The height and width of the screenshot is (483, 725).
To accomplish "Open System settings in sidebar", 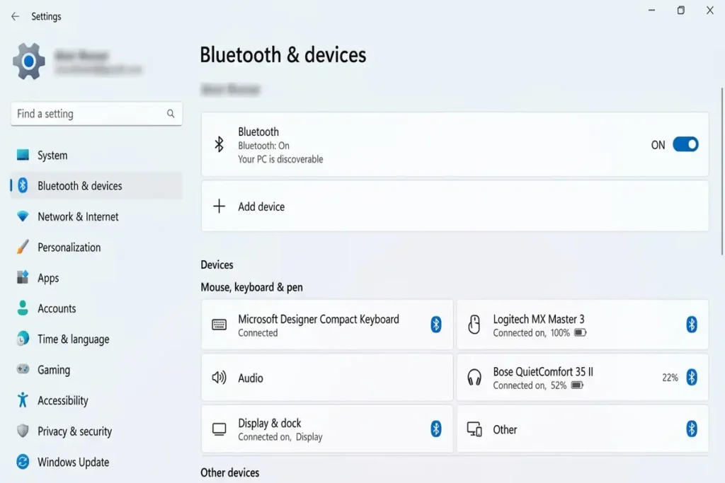I will tap(96, 155).
